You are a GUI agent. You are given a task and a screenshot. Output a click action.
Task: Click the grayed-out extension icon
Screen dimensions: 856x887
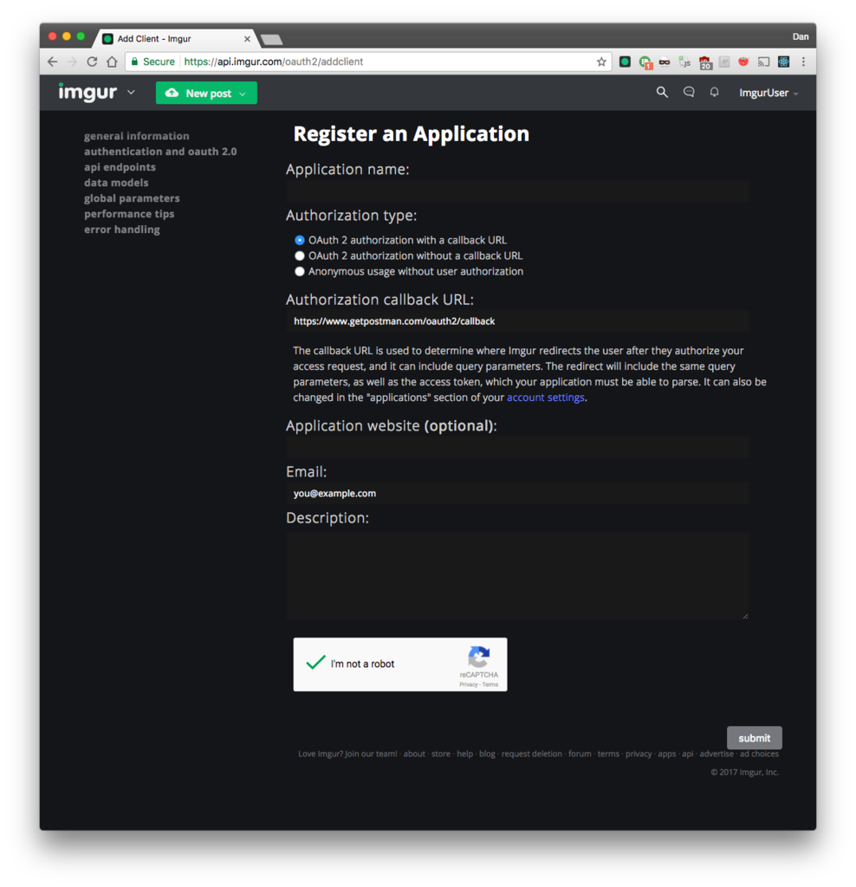point(724,62)
